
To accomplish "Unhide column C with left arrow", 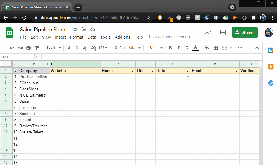I will [48, 64].
